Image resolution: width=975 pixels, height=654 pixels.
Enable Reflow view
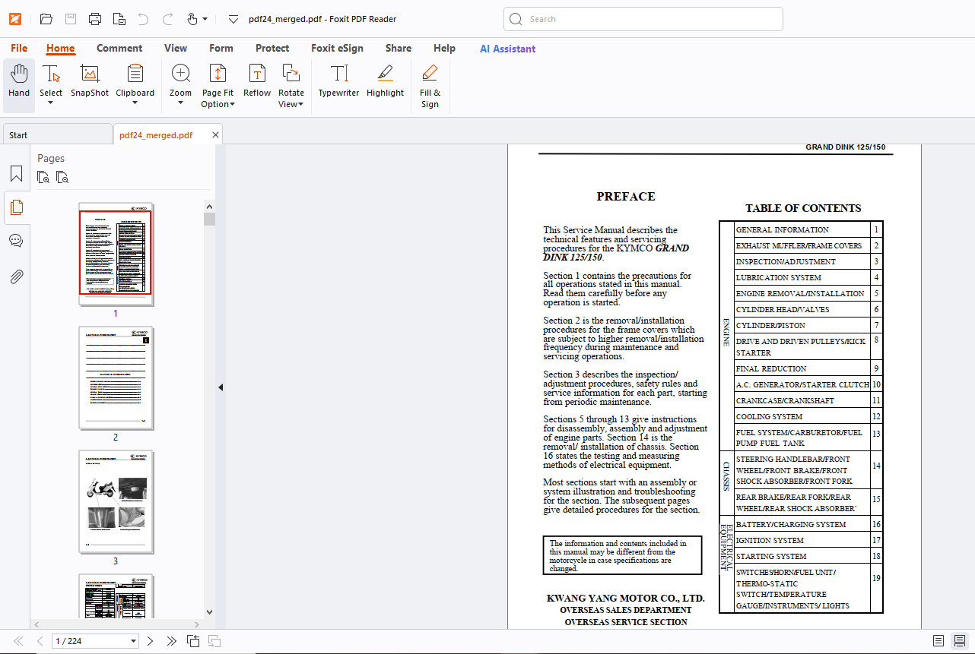coord(257,81)
